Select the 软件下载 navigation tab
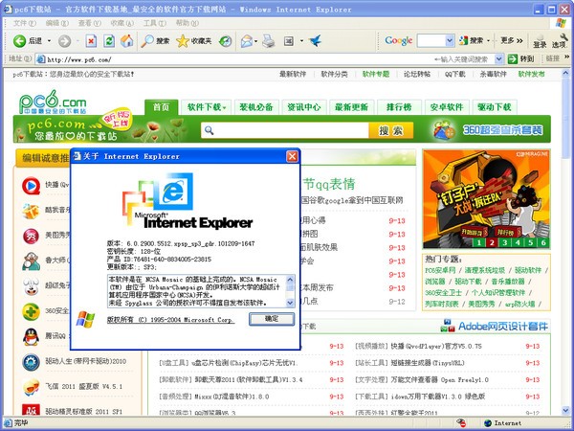The image size is (574, 431). pos(205,106)
